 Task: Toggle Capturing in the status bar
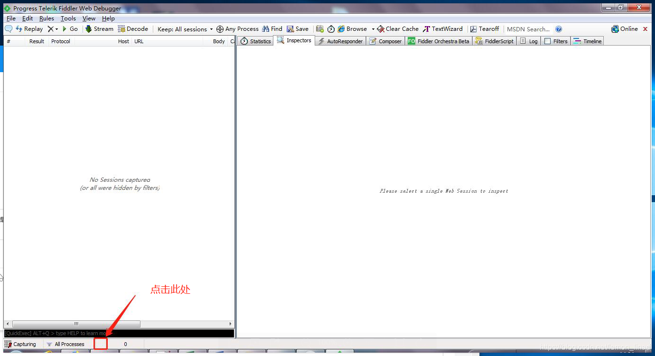coord(20,344)
